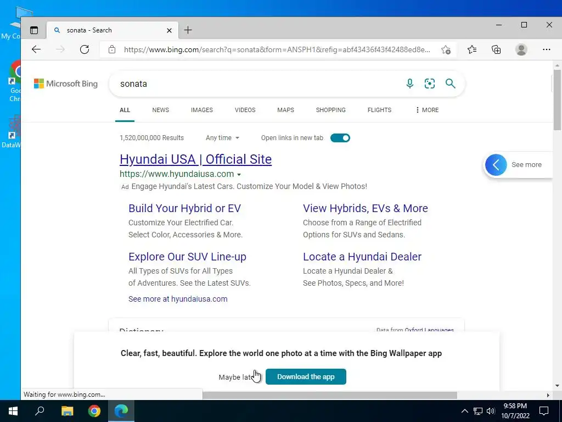Click the volume speaker tray icon
This screenshot has width=562, height=422.
491,411
